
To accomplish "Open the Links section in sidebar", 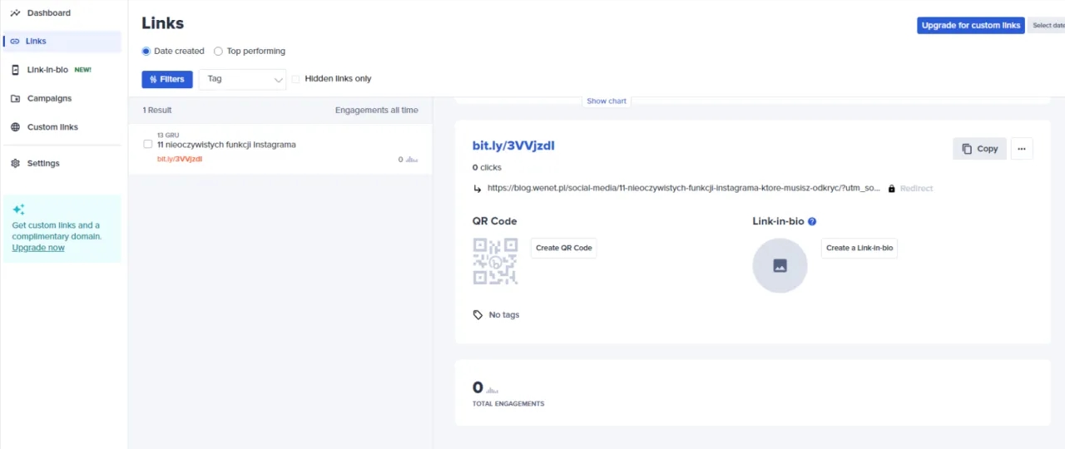I will pyautogui.click(x=36, y=42).
